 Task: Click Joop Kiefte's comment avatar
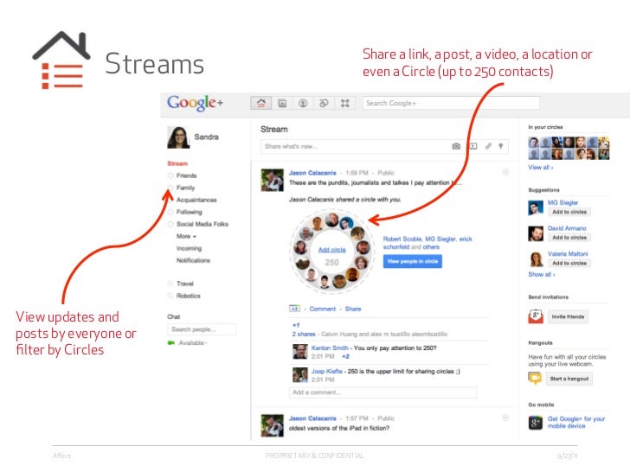coord(299,375)
